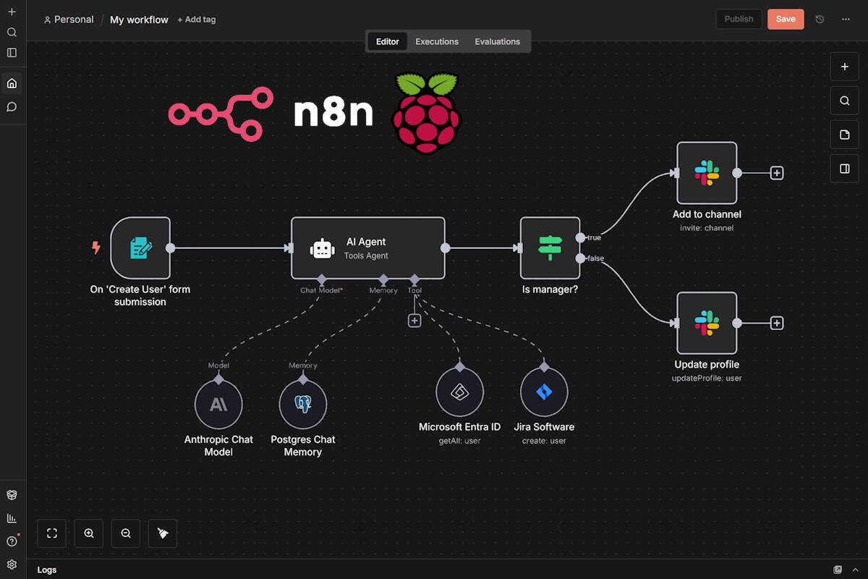Screen dimensions: 868x579
Task: Click the AI Agent node
Action: 367,248
